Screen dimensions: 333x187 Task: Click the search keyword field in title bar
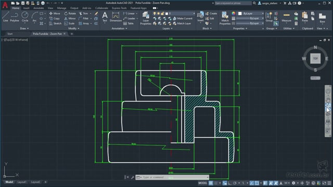tap(233, 3)
